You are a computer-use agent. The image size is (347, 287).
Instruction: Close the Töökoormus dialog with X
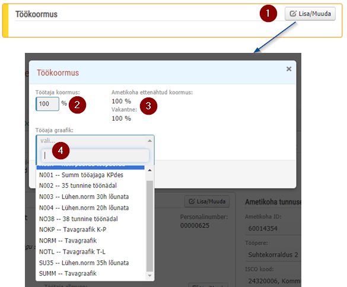tap(289, 69)
